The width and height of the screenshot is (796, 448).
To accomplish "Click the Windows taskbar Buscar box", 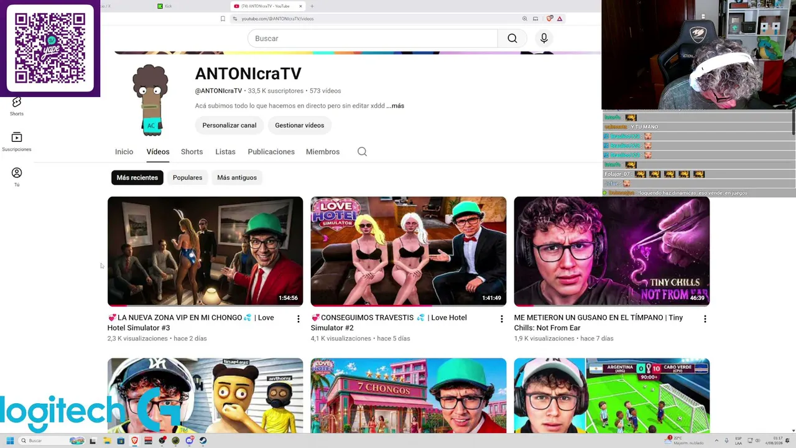I will (51, 441).
